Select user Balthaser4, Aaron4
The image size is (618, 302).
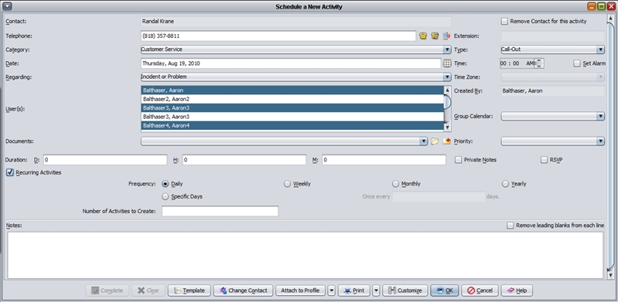[x=292, y=126]
